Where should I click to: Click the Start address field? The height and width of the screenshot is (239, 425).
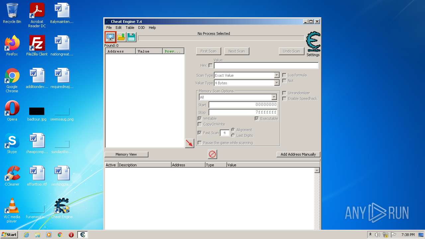click(x=243, y=105)
